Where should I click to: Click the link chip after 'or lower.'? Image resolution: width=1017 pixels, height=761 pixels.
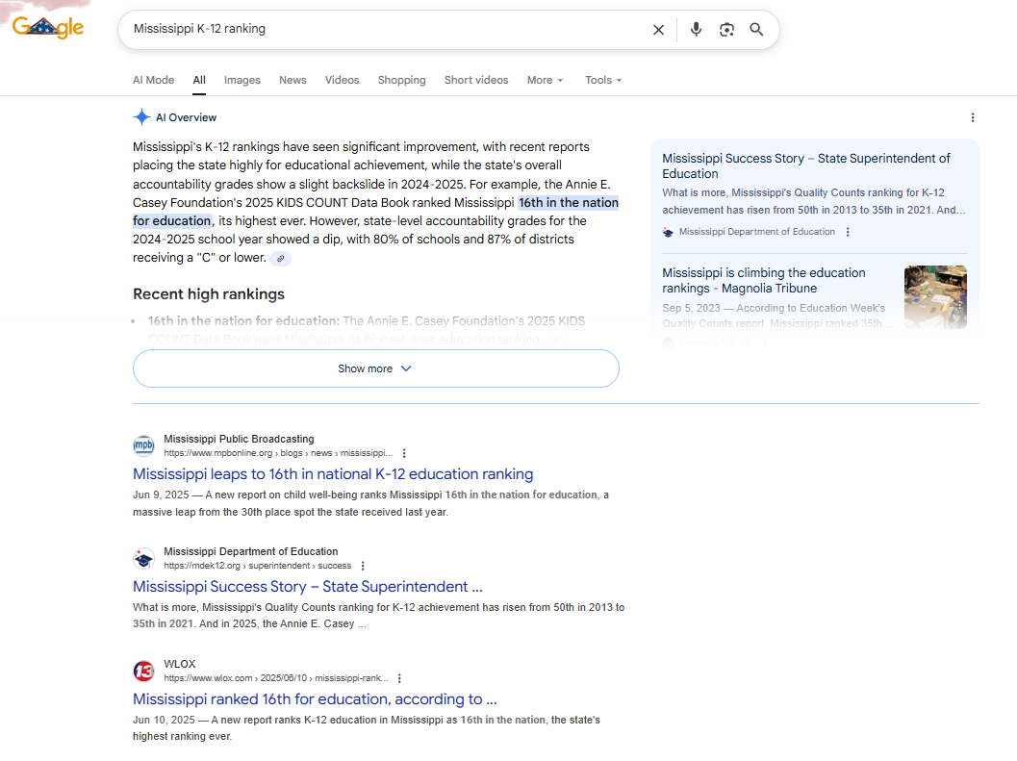click(x=280, y=258)
